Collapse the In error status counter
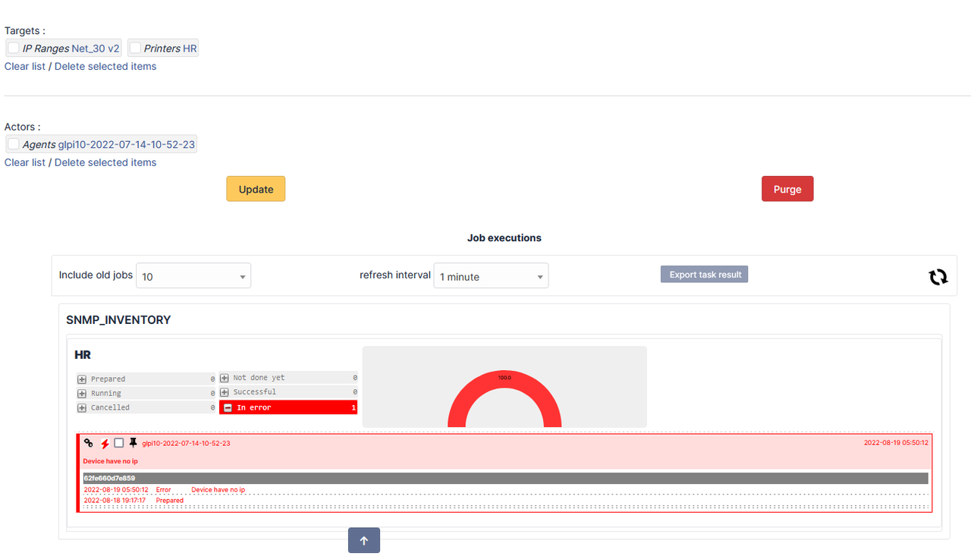Viewport: 971px width, 556px height. point(227,407)
